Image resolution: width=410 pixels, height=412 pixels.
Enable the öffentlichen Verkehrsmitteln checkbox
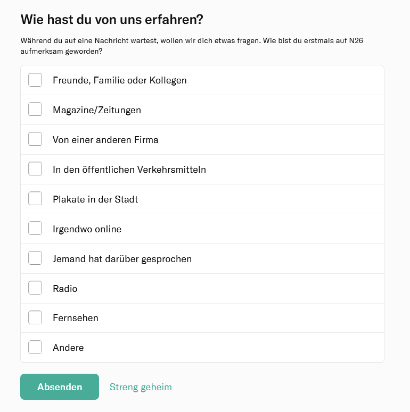(x=35, y=170)
